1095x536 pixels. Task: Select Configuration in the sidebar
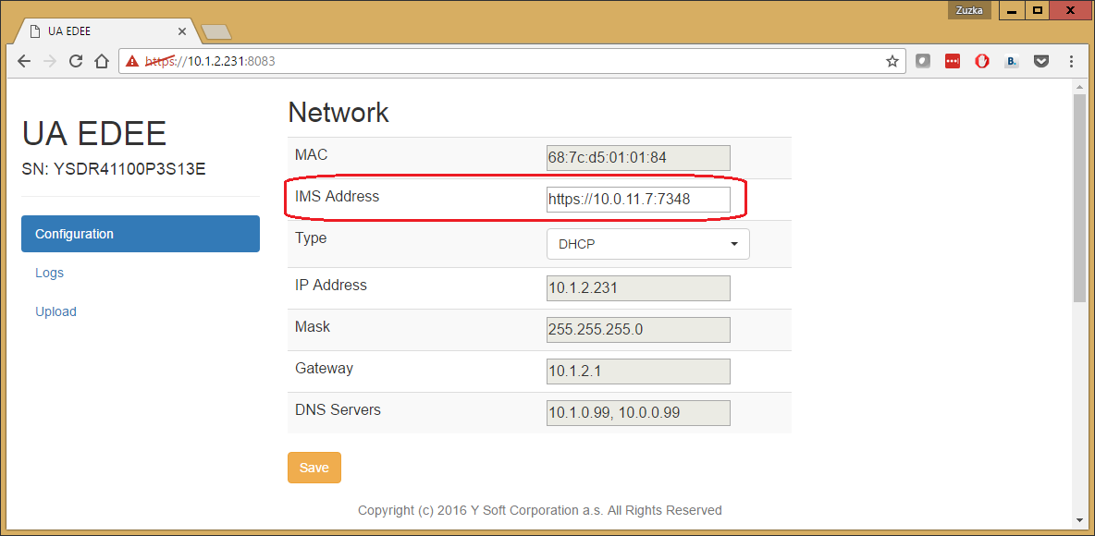pos(141,234)
